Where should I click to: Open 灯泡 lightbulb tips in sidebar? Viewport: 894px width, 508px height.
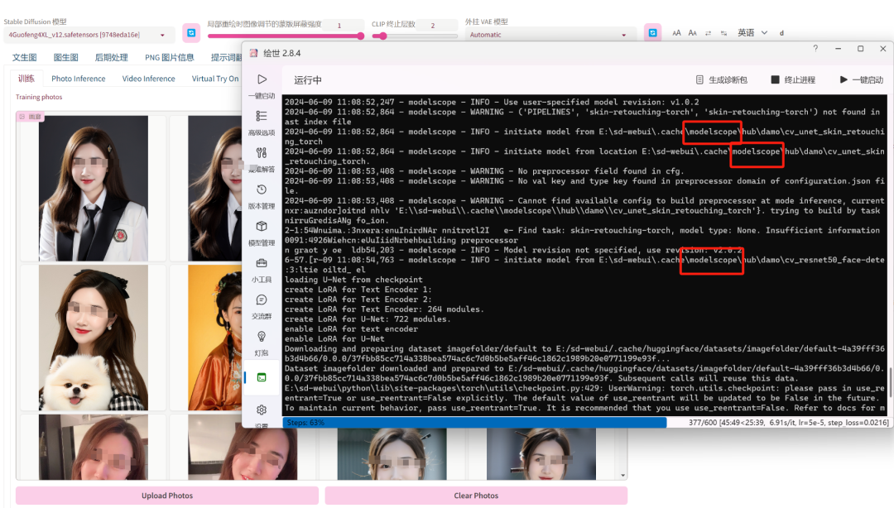tap(262, 343)
